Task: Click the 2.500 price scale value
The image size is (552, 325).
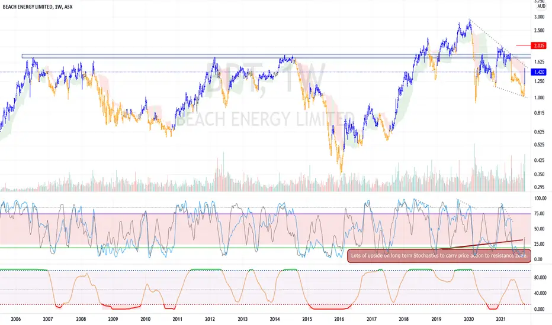Action: (540, 31)
